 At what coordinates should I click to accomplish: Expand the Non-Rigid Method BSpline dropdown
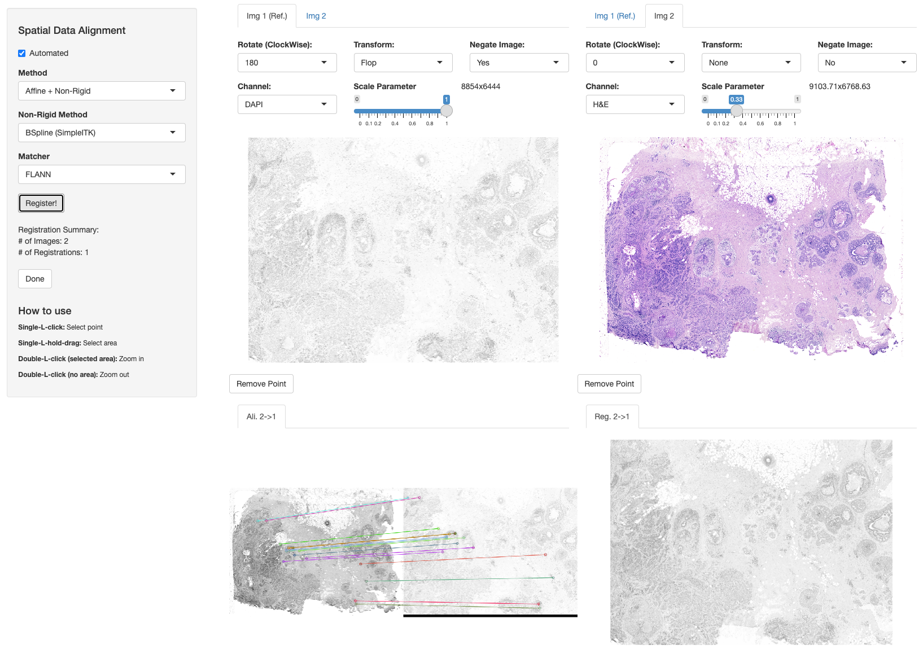point(102,133)
